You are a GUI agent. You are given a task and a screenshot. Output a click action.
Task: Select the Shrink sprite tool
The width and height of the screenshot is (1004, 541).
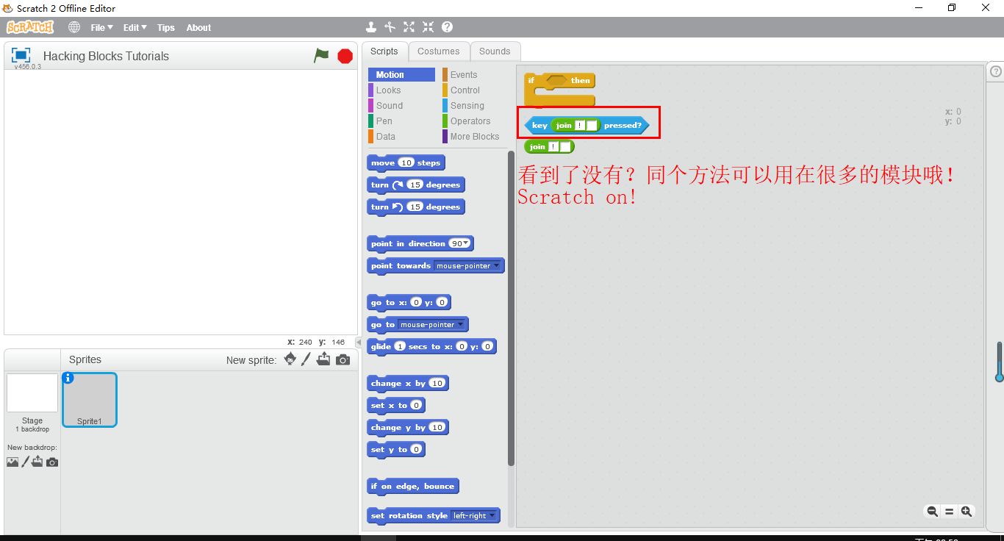click(428, 27)
